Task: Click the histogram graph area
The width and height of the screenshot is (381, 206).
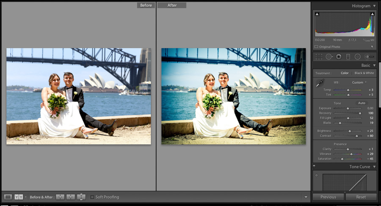Action: pyautogui.click(x=345, y=24)
